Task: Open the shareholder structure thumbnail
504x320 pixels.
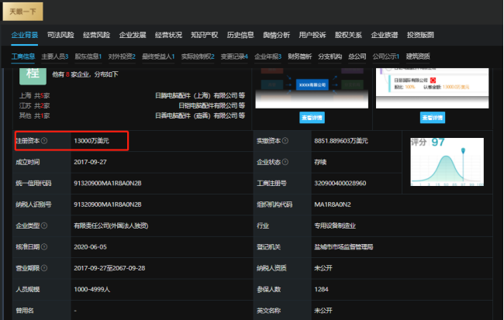Action: [x=433, y=88]
